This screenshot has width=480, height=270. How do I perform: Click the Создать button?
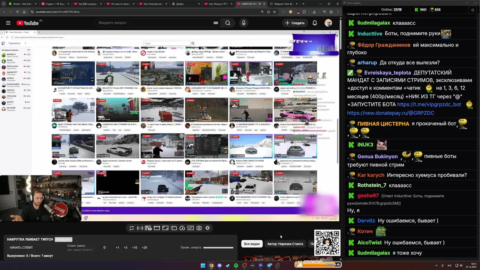point(295,23)
